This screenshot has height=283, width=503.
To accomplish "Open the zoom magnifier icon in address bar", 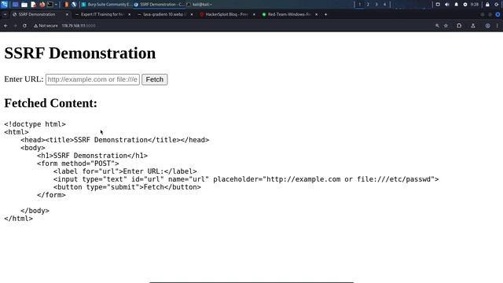I will pos(437,26).
